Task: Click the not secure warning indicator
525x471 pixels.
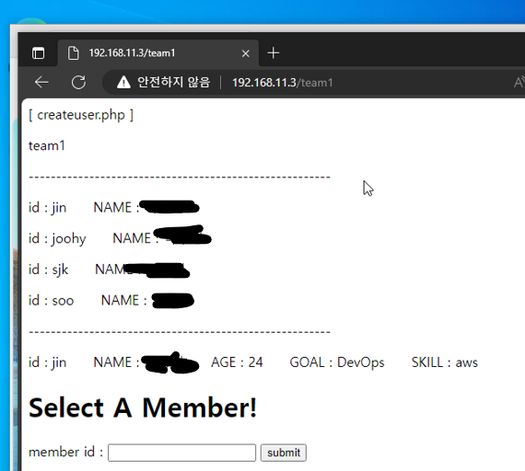Action: 163,82
